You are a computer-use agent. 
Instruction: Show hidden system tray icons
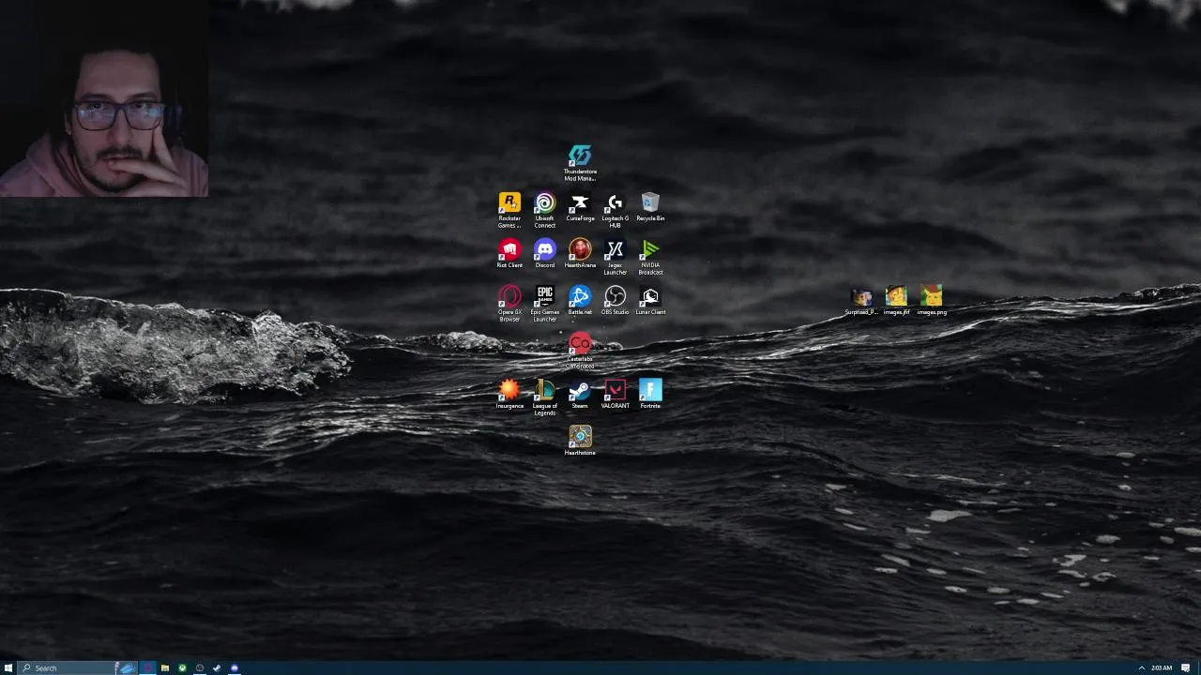[x=1142, y=667]
